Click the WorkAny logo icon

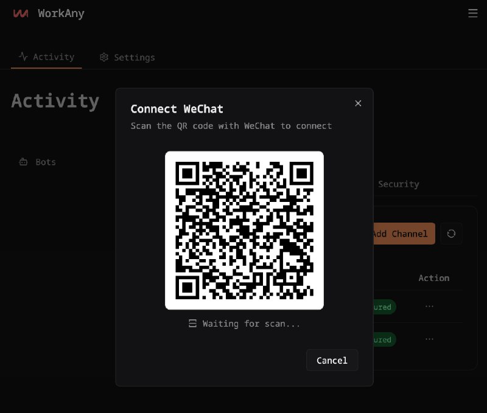pyautogui.click(x=20, y=13)
